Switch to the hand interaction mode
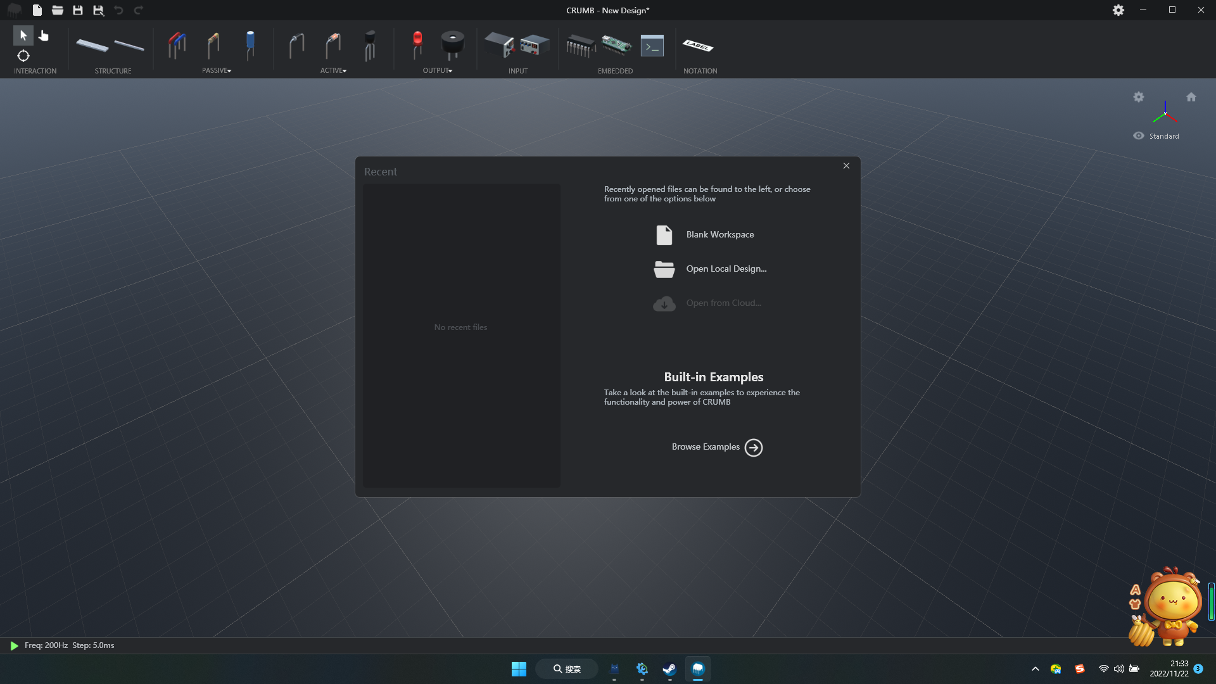This screenshot has height=684, width=1216. tap(44, 35)
